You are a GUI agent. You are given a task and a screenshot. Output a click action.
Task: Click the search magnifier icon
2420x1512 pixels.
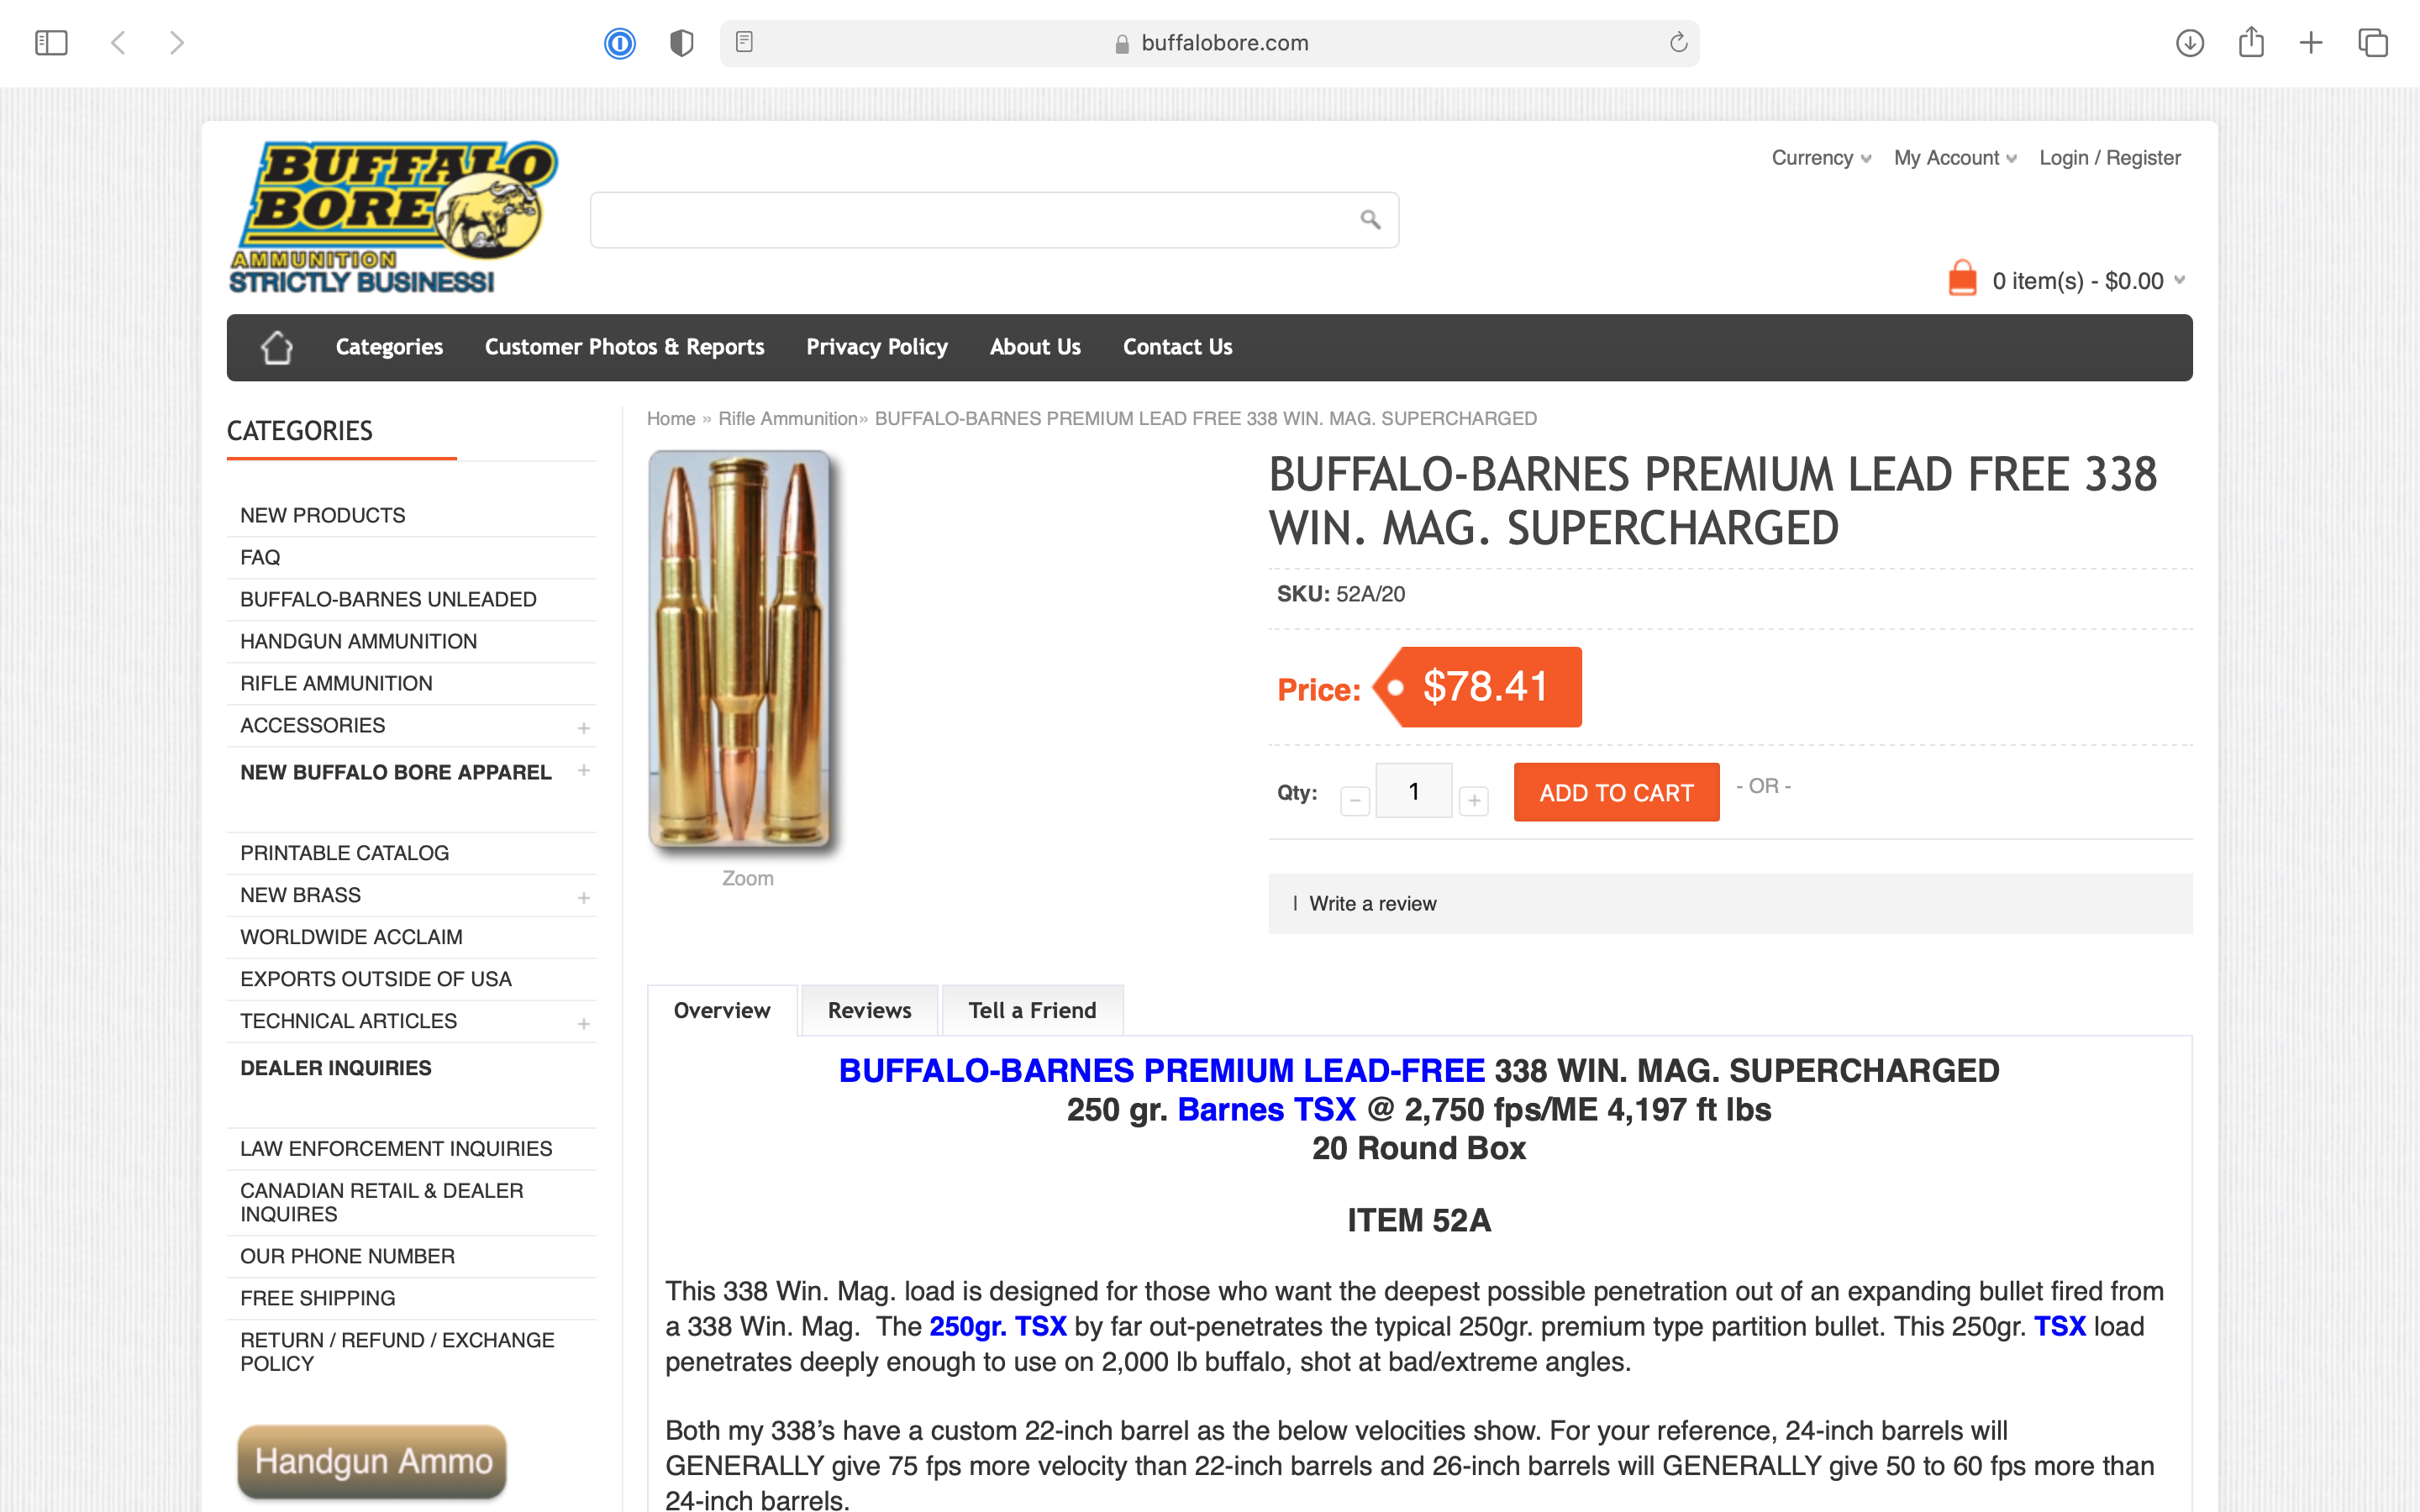pyautogui.click(x=1370, y=220)
